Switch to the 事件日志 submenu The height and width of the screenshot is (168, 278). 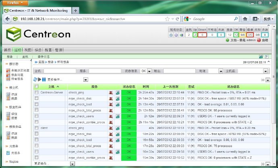(x=44, y=57)
